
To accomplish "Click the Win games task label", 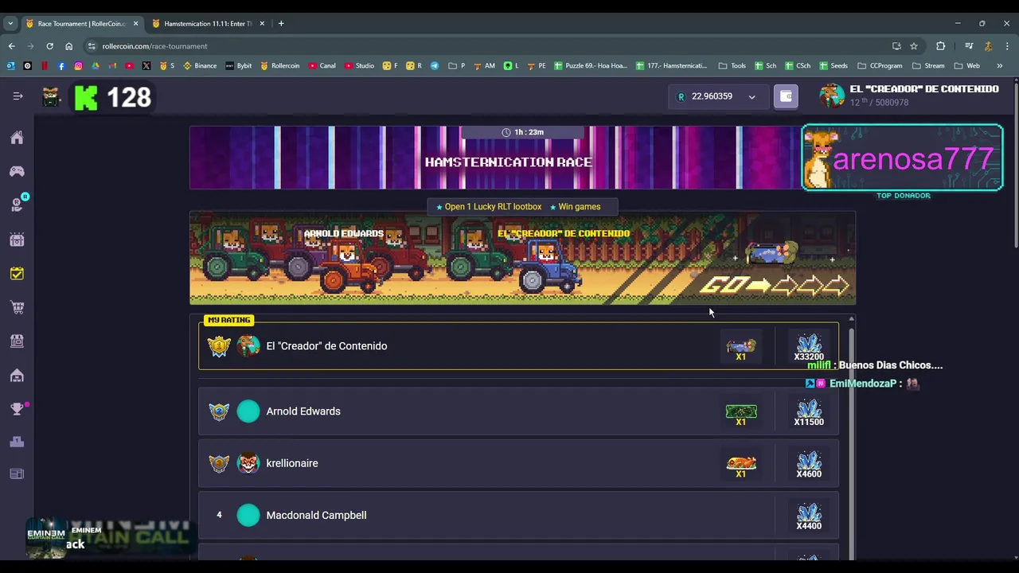I will [575, 207].
